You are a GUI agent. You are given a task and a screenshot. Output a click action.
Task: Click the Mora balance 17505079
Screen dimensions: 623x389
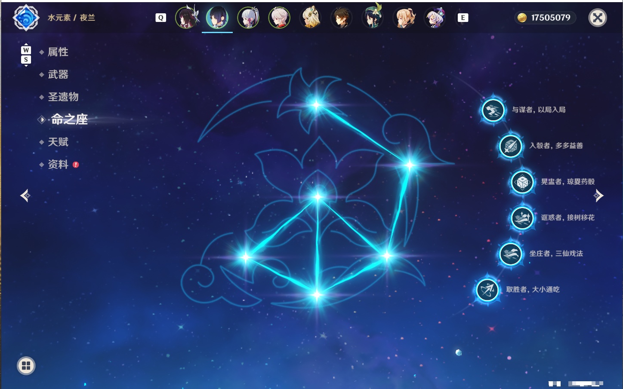551,18
